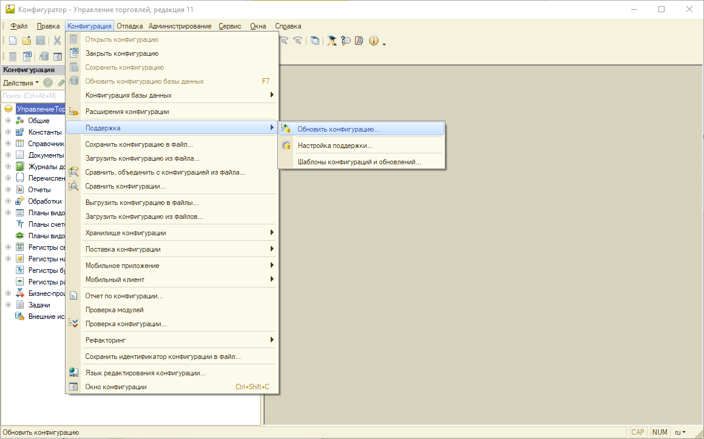
Task: Expand the Документы tree node
Action: pyautogui.click(x=8, y=155)
